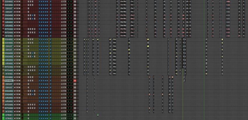
Task: Click the rightmost square icon on GTRHE2 row
Action: [x=75, y=119]
